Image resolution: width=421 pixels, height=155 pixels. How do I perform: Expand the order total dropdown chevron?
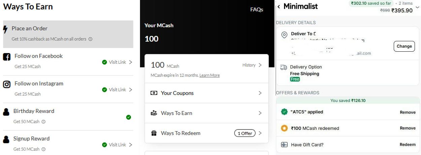[x=418, y=6]
